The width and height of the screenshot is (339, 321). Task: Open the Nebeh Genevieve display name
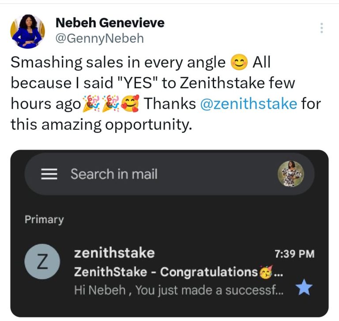[x=110, y=23]
